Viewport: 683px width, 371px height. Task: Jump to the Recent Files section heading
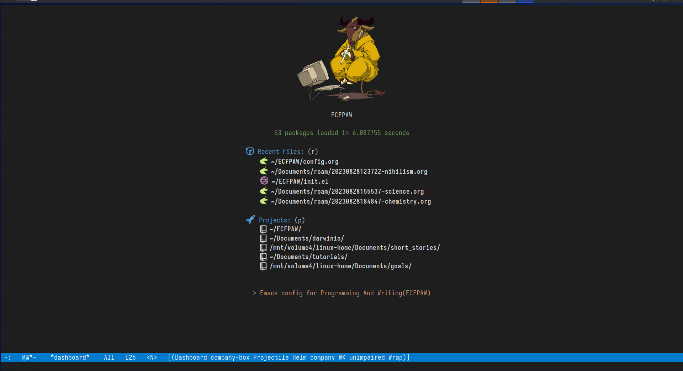click(x=281, y=152)
